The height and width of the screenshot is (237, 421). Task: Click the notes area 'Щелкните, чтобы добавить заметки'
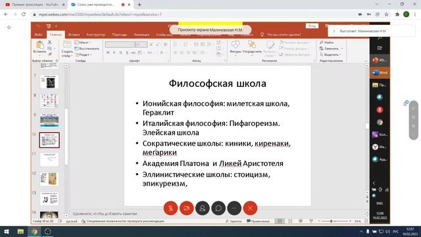105,214
